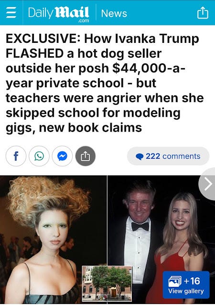
Task: Tap the grey share button under the headline
Action: (x=86, y=156)
